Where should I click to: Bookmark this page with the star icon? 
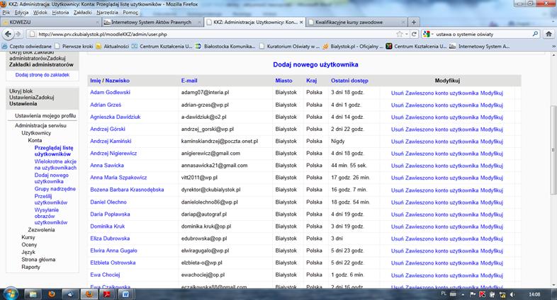tap(400, 34)
